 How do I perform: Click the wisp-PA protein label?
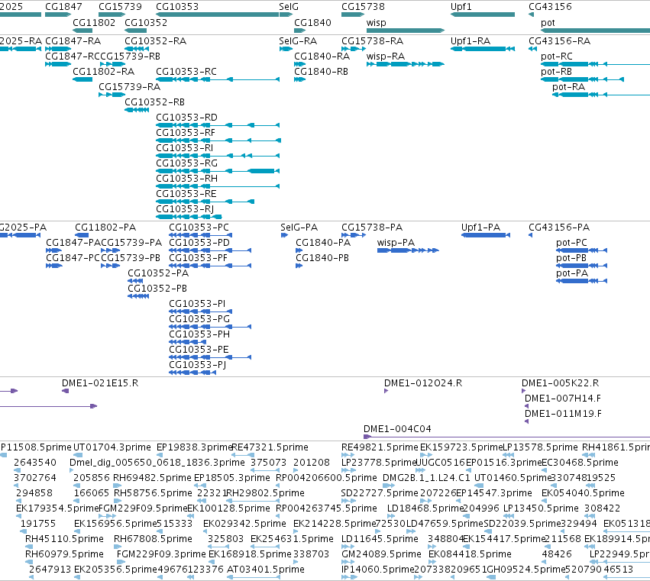(x=396, y=243)
